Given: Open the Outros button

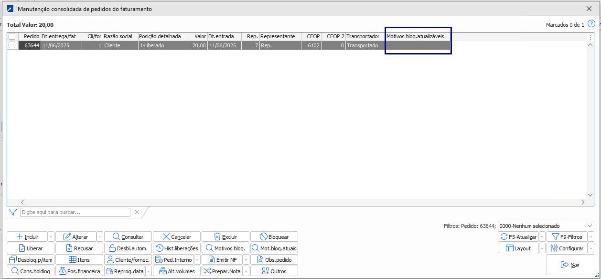Looking at the screenshot, I should [x=274, y=271].
